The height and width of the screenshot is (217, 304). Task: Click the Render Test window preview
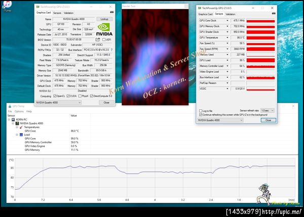155,57
